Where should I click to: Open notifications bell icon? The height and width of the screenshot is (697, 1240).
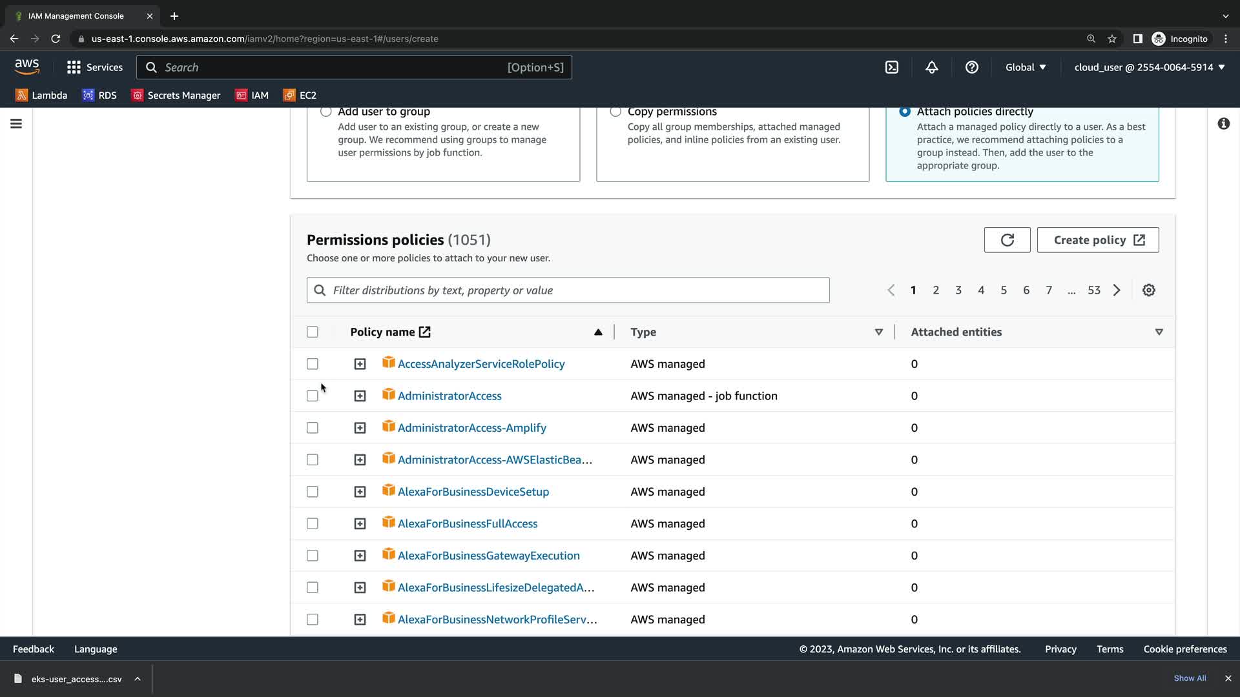point(931,67)
